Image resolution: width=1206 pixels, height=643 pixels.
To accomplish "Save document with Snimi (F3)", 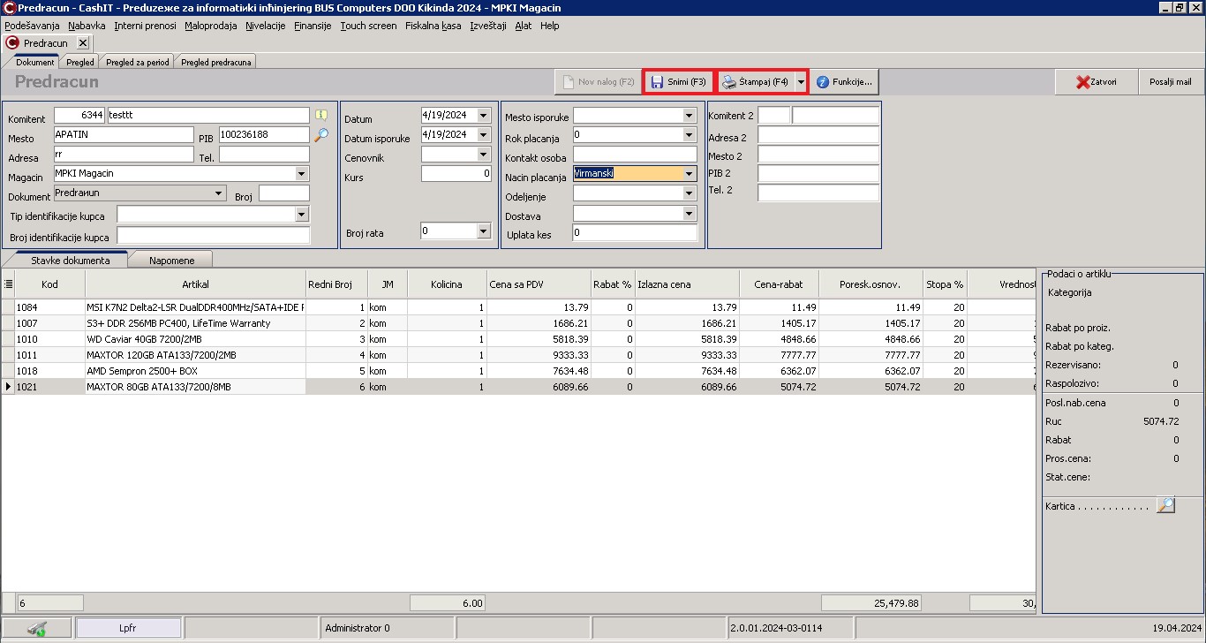I will 678,82.
